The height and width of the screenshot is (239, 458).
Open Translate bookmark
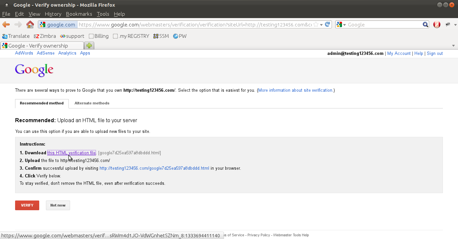pos(16,36)
